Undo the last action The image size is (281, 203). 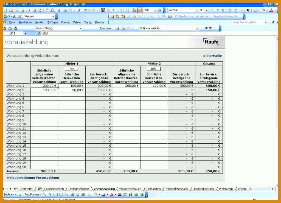[x=85, y=10]
